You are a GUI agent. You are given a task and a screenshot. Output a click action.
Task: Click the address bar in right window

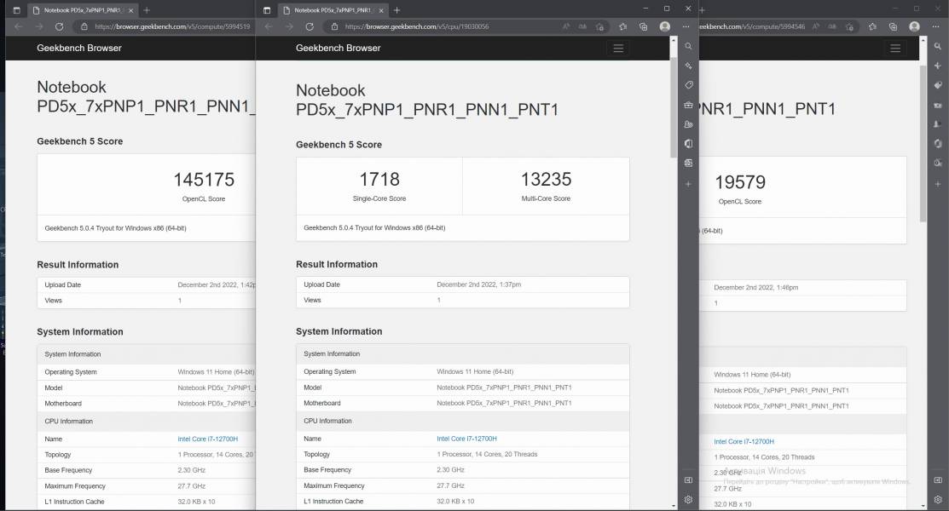pos(752,26)
